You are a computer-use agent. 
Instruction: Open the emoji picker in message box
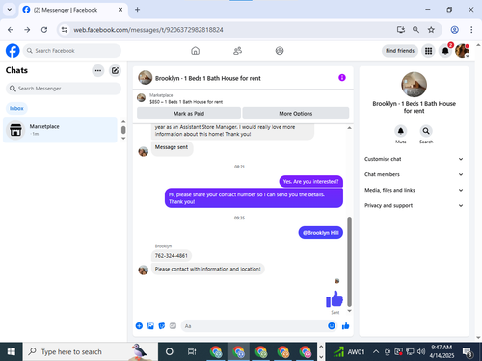point(332,326)
